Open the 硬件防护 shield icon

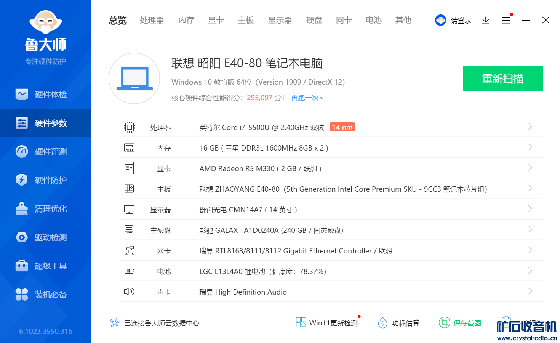22,180
